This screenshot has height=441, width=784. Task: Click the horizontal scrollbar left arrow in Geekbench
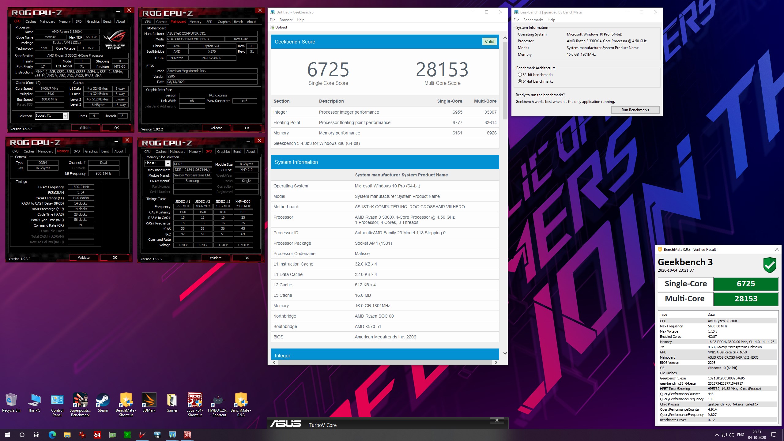pyautogui.click(x=274, y=362)
